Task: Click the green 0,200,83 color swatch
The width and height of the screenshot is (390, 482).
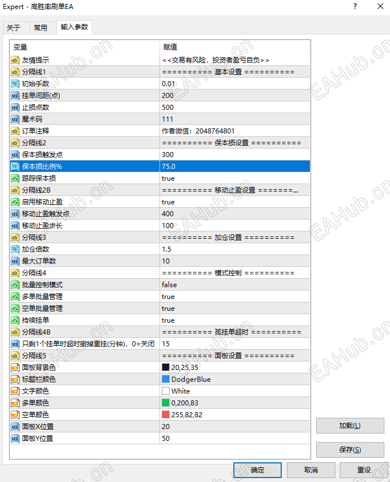Action: point(166,403)
